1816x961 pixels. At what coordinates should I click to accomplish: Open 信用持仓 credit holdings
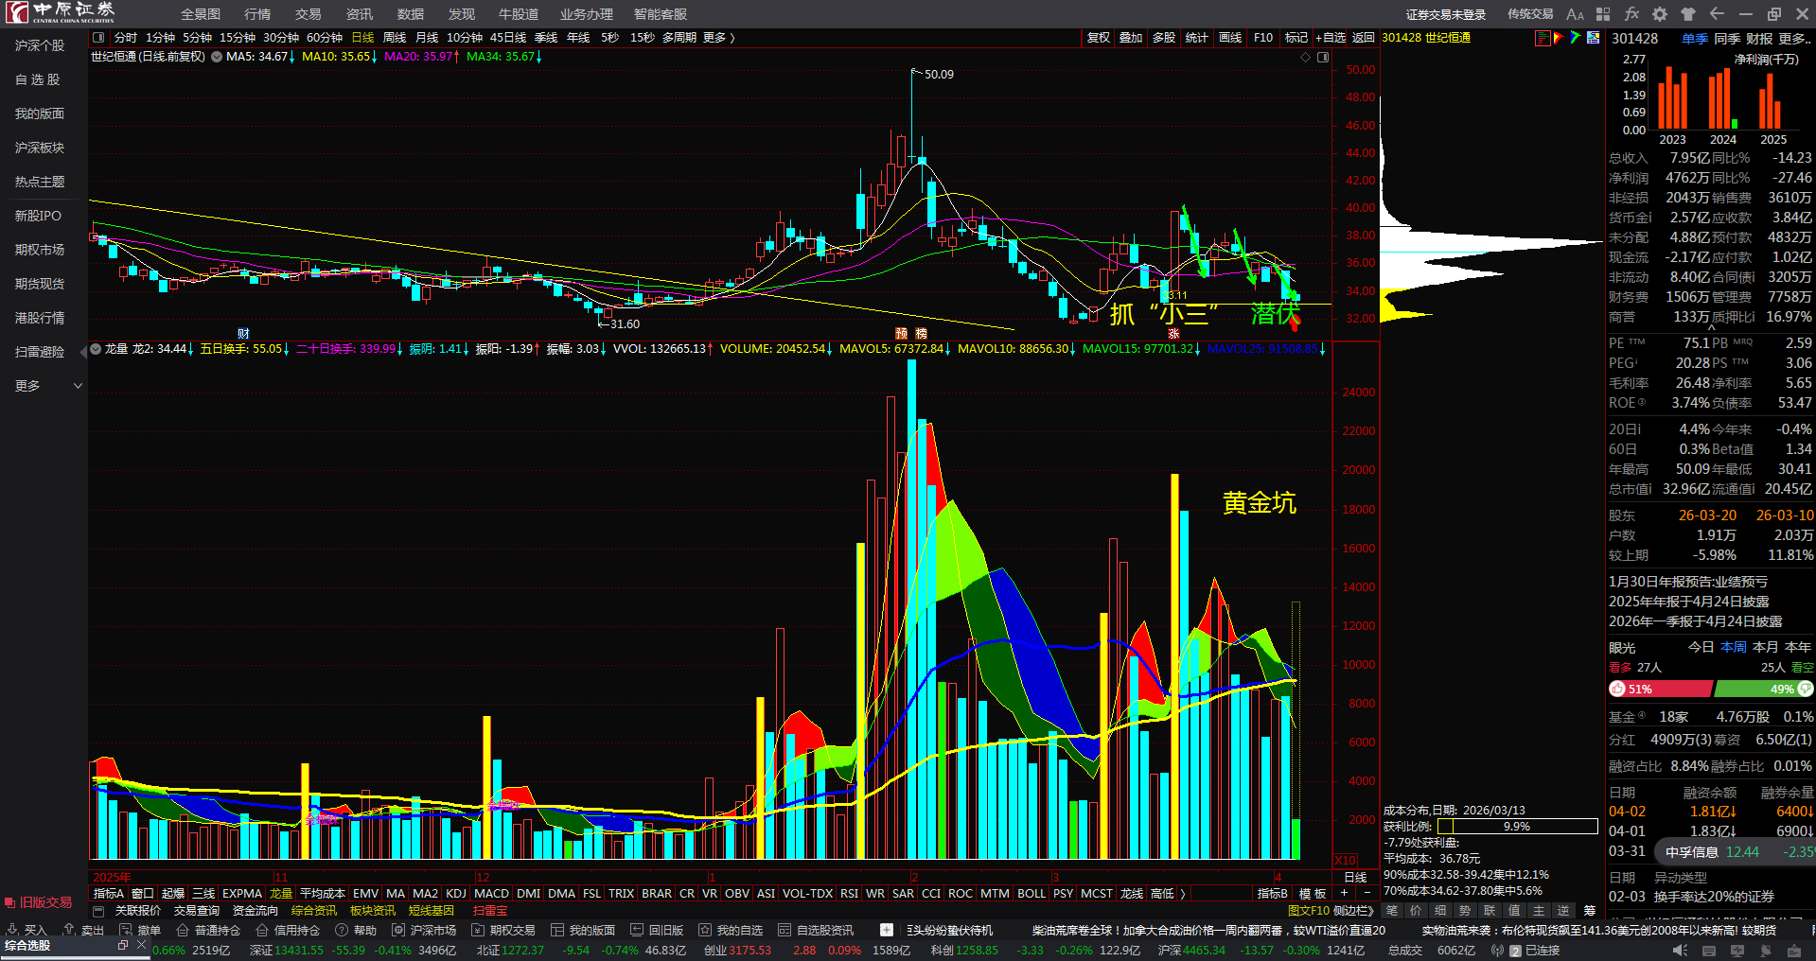tap(288, 930)
